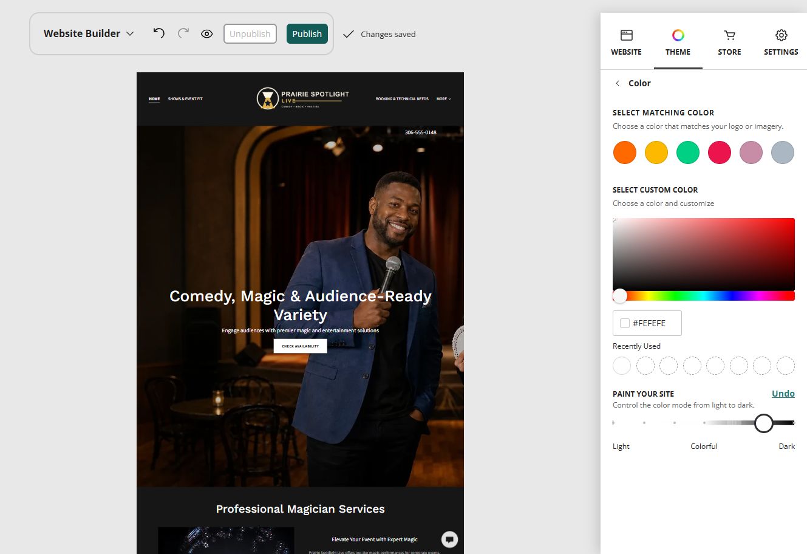
Task: Select the gray-blue matching color swatch
Action: pos(783,152)
